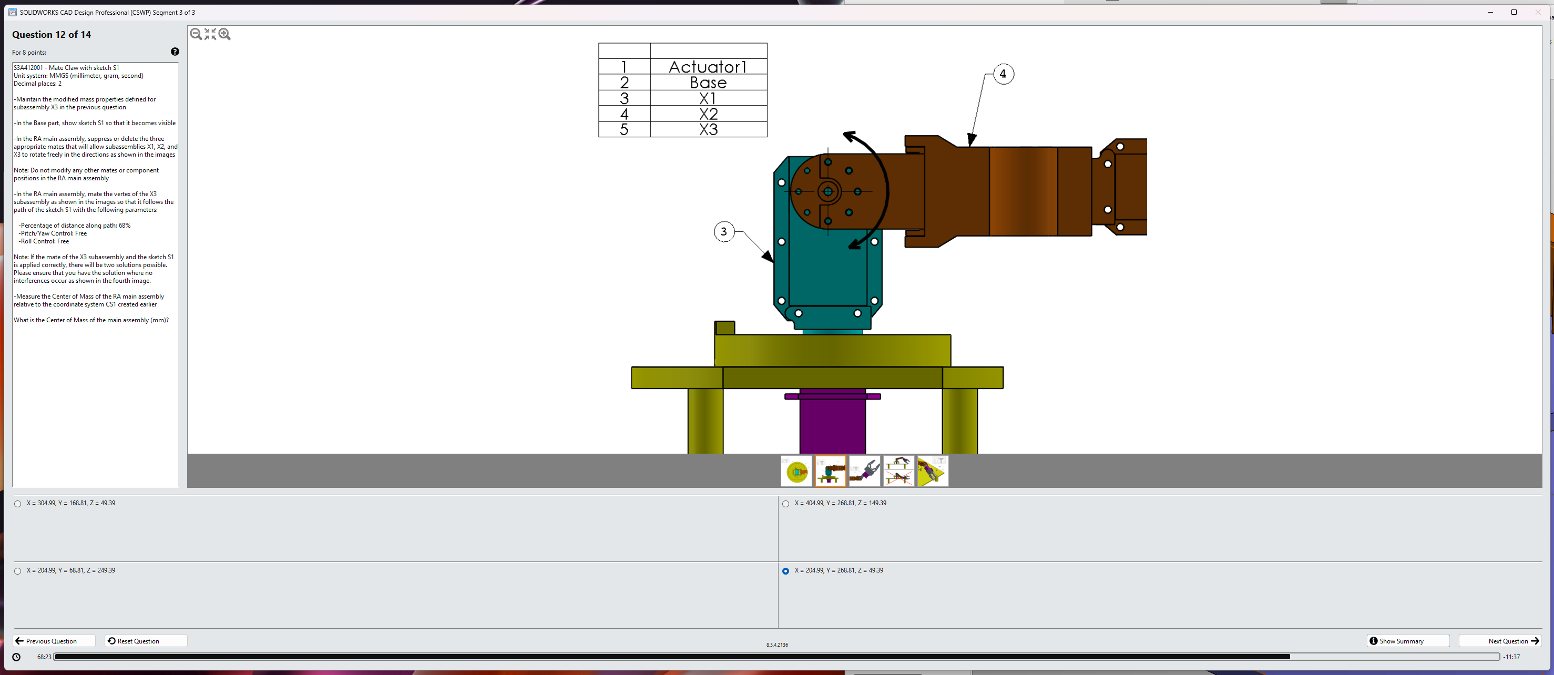Click the info icon on Show Summary
Screen dimensions: 1554x675
1374,641
